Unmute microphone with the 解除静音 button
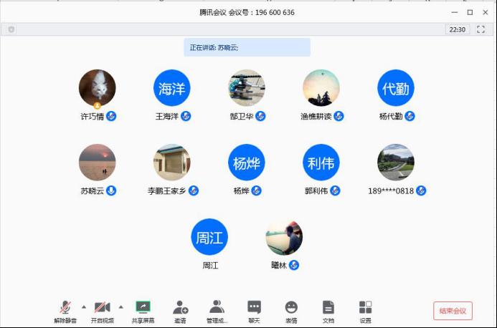This screenshot has height=328, width=497. tap(65, 308)
